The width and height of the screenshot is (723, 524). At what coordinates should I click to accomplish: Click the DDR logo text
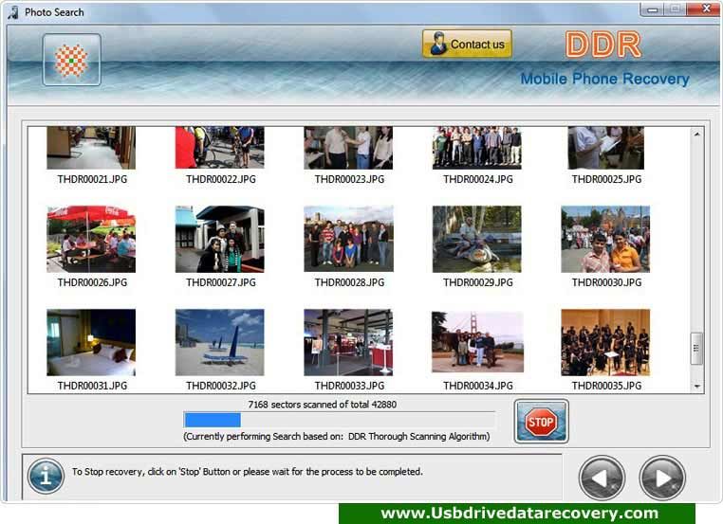coord(603,45)
